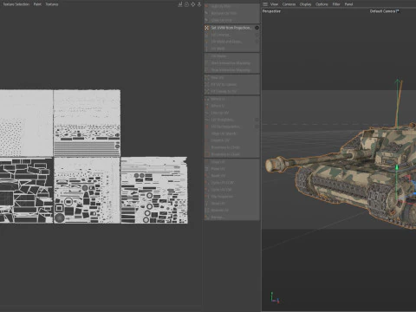416x312 pixels.
Task: Open the viewport Options menu
Action: [x=322, y=4]
